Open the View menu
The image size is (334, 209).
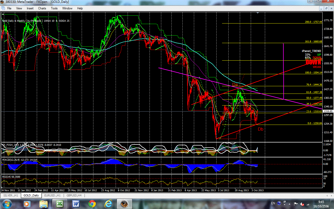coord(19,8)
